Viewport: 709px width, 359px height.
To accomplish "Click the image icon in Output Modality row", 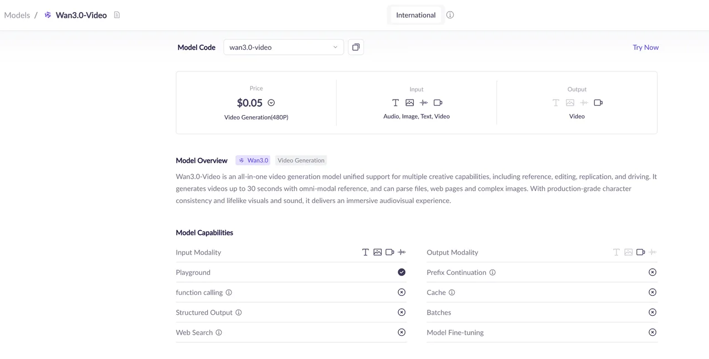I will pos(629,252).
